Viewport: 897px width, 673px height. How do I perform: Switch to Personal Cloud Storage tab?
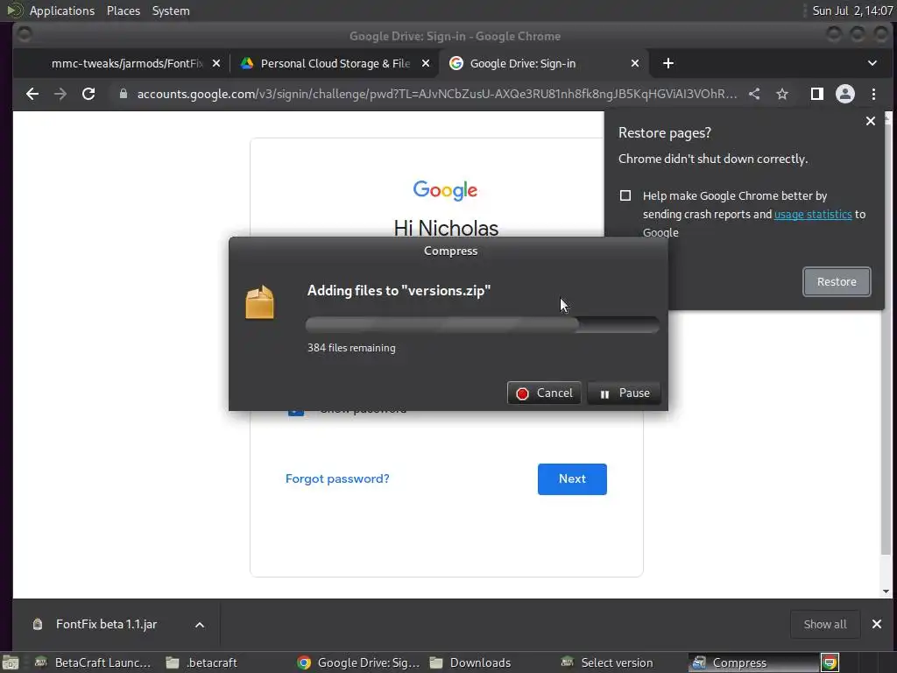[335, 63]
